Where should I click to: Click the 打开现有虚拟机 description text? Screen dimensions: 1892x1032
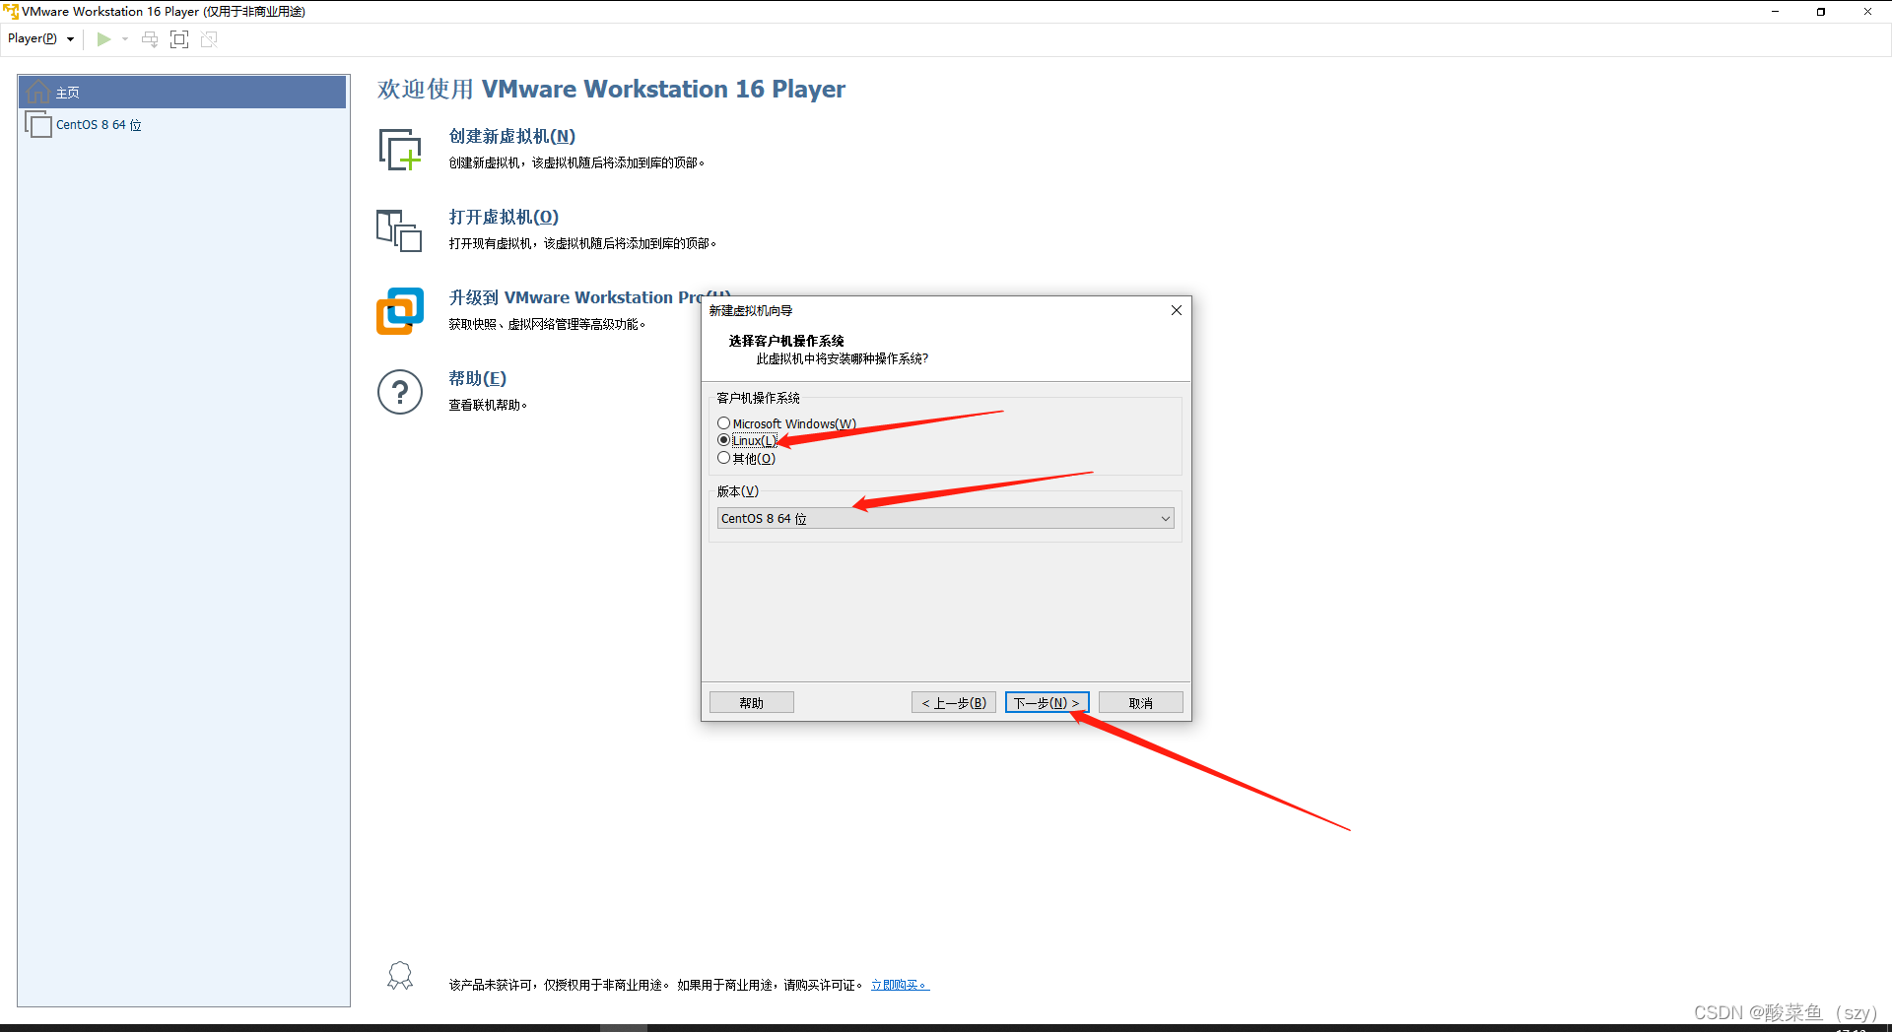coord(582,244)
